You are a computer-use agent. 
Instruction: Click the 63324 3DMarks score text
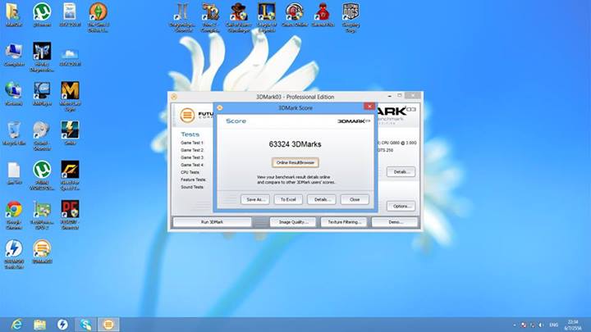(295, 144)
